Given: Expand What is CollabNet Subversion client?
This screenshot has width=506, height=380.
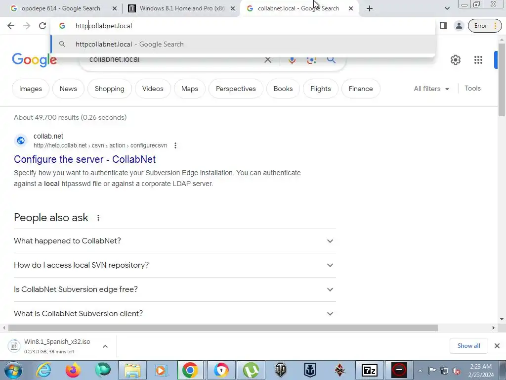Looking at the screenshot, I should pyautogui.click(x=175, y=314).
